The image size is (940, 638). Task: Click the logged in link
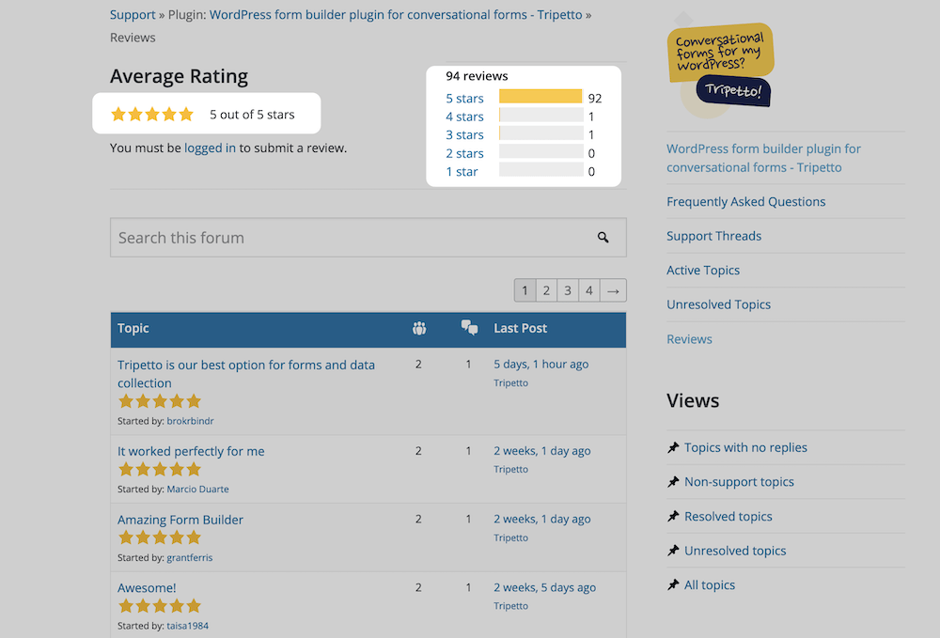(x=210, y=148)
